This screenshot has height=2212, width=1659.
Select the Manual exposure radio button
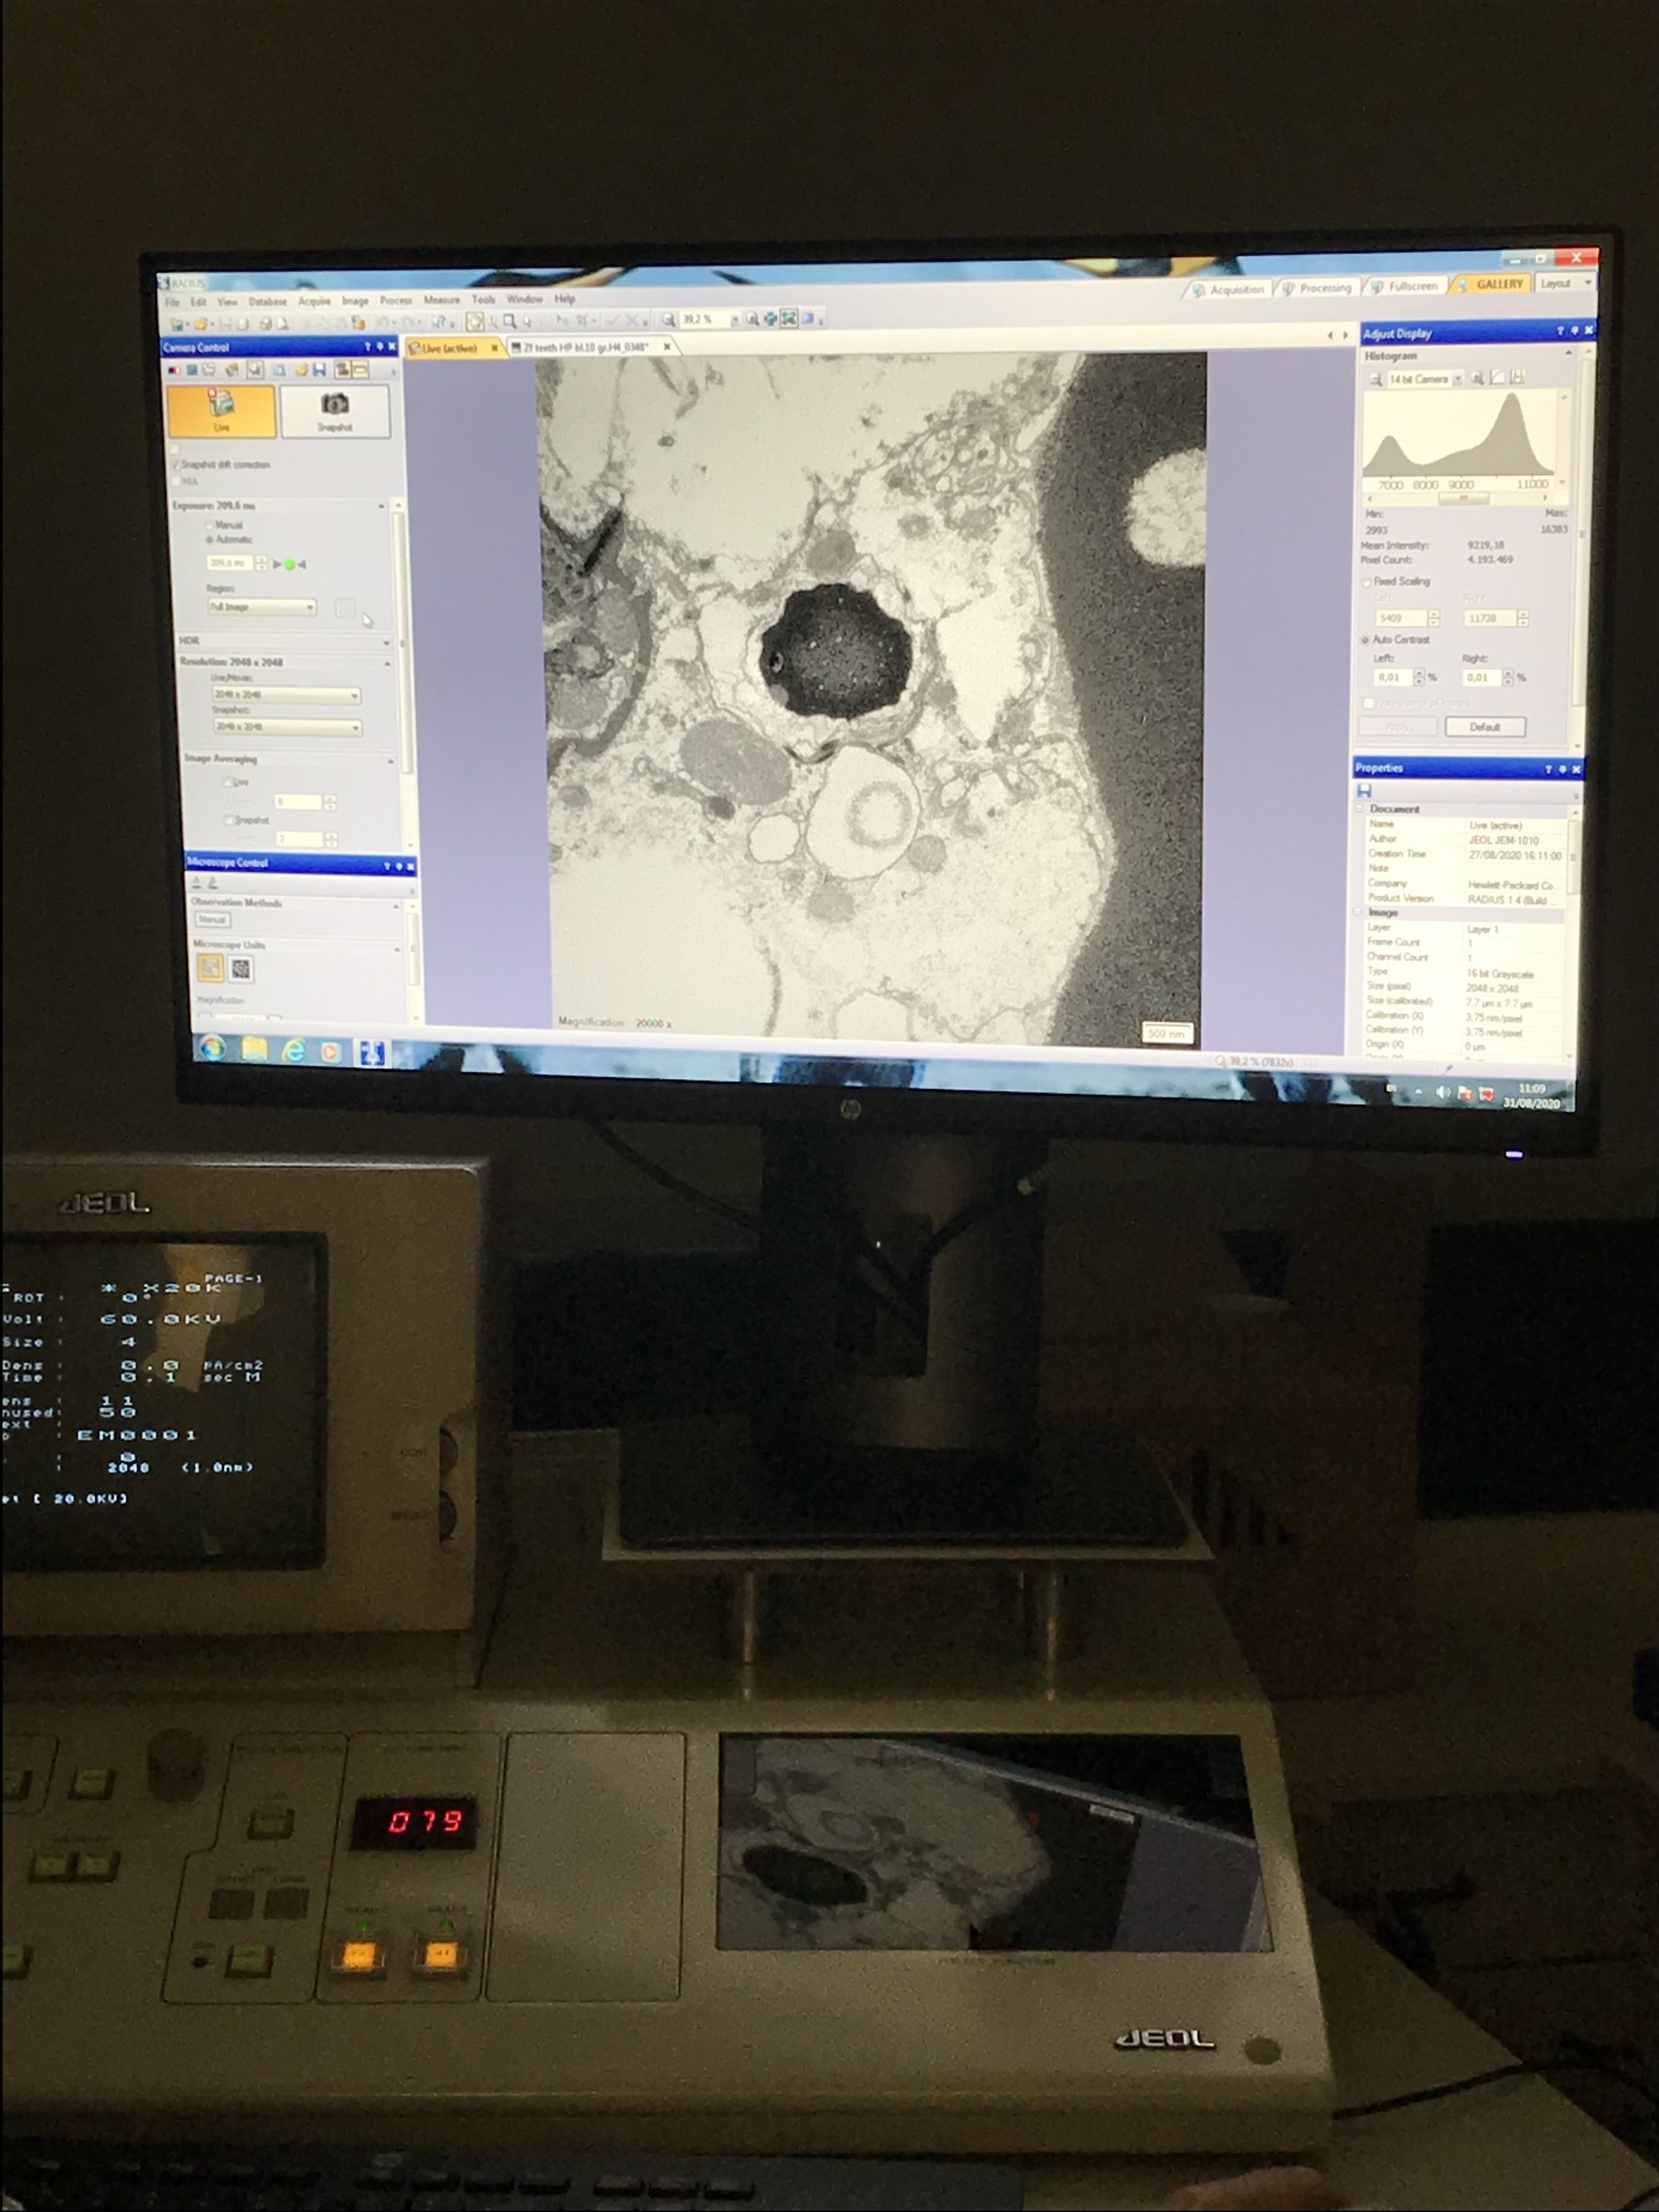[x=210, y=525]
